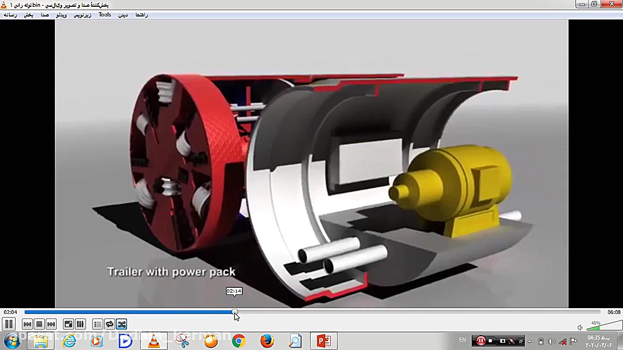Screen dimensions: 623x350
Task: Launch Firefox from the taskbar
Action: [267, 341]
